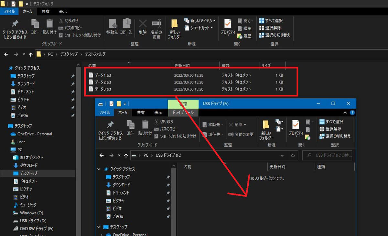Viewport: 388px width, 236px height.
Task: Select the データ2.txt file
Action: (103, 82)
